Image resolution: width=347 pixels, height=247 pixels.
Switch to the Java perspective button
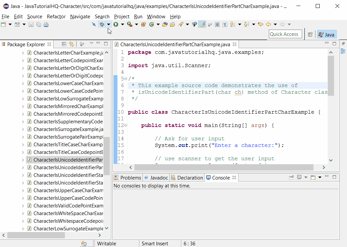pyautogui.click(x=326, y=34)
